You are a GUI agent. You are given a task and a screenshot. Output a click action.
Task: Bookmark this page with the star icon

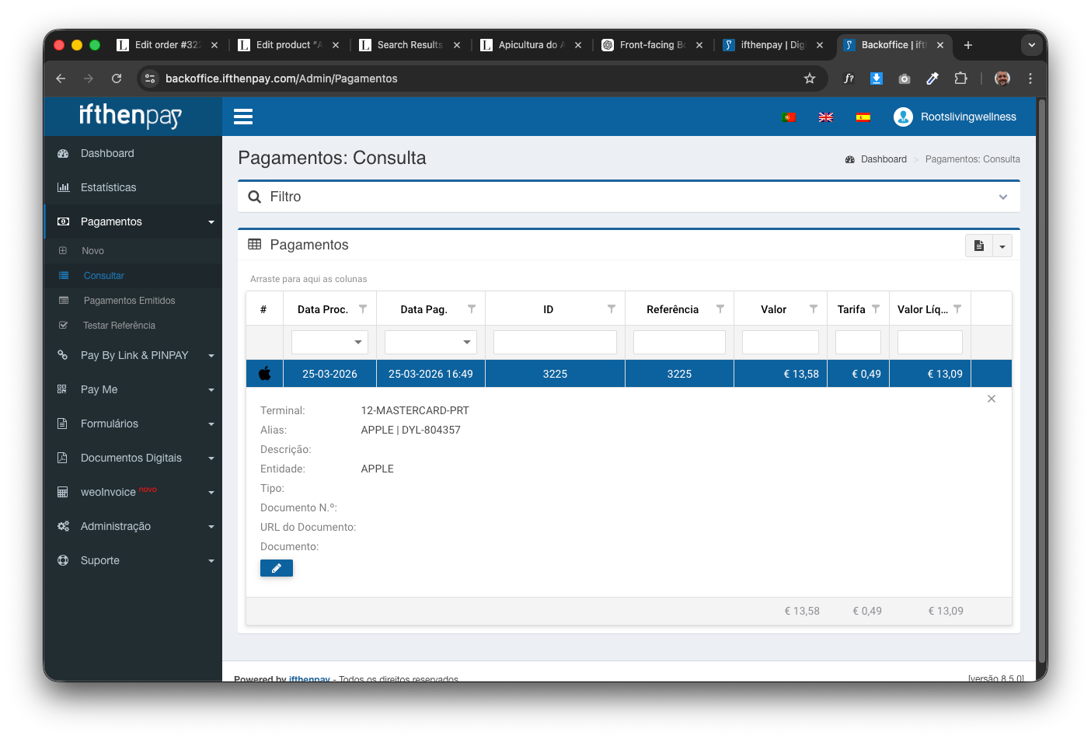click(809, 78)
